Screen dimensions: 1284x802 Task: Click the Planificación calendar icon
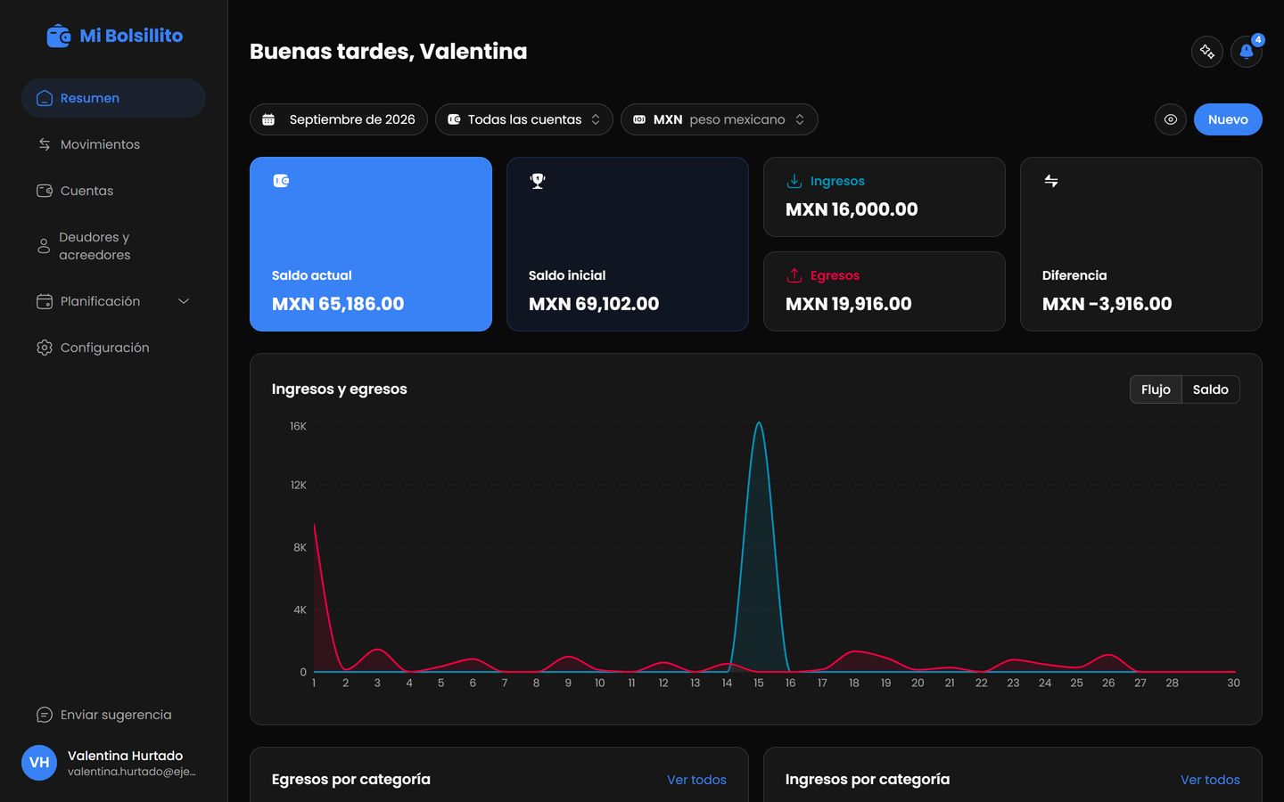click(44, 301)
